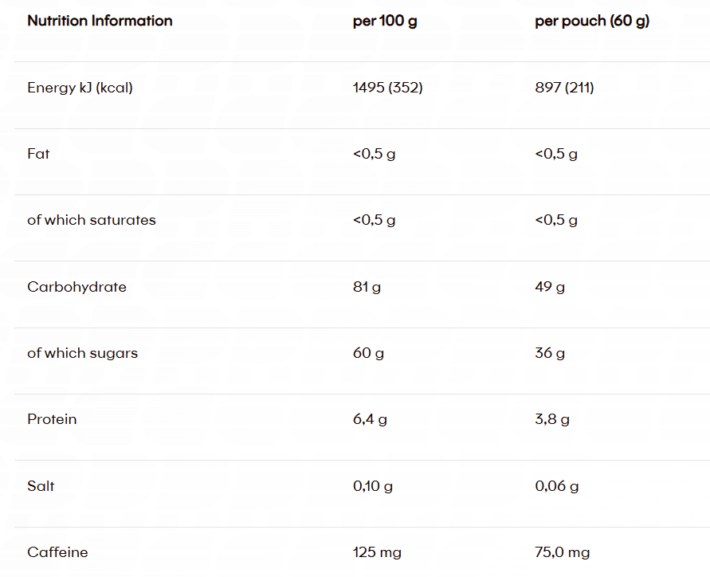Click the caffeine value 125 mg
The height and width of the screenshot is (577, 710).
pos(377,552)
